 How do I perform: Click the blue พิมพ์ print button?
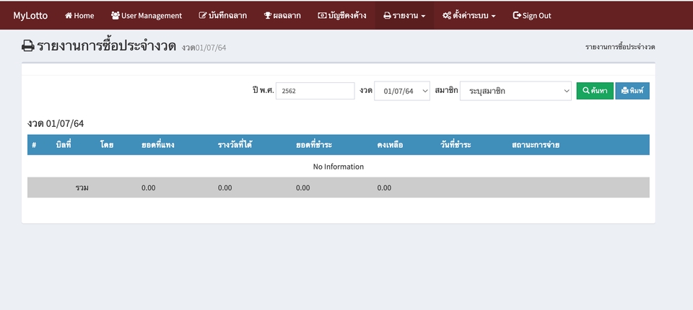[x=632, y=91]
